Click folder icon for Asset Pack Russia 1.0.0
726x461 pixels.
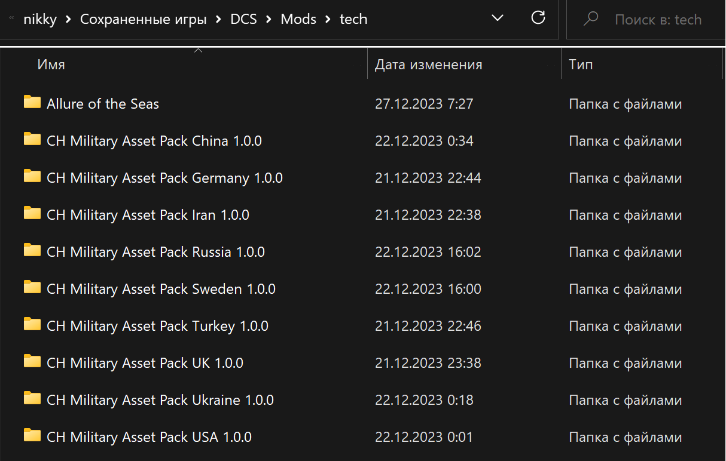pyautogui.click(x=32, y=250)
